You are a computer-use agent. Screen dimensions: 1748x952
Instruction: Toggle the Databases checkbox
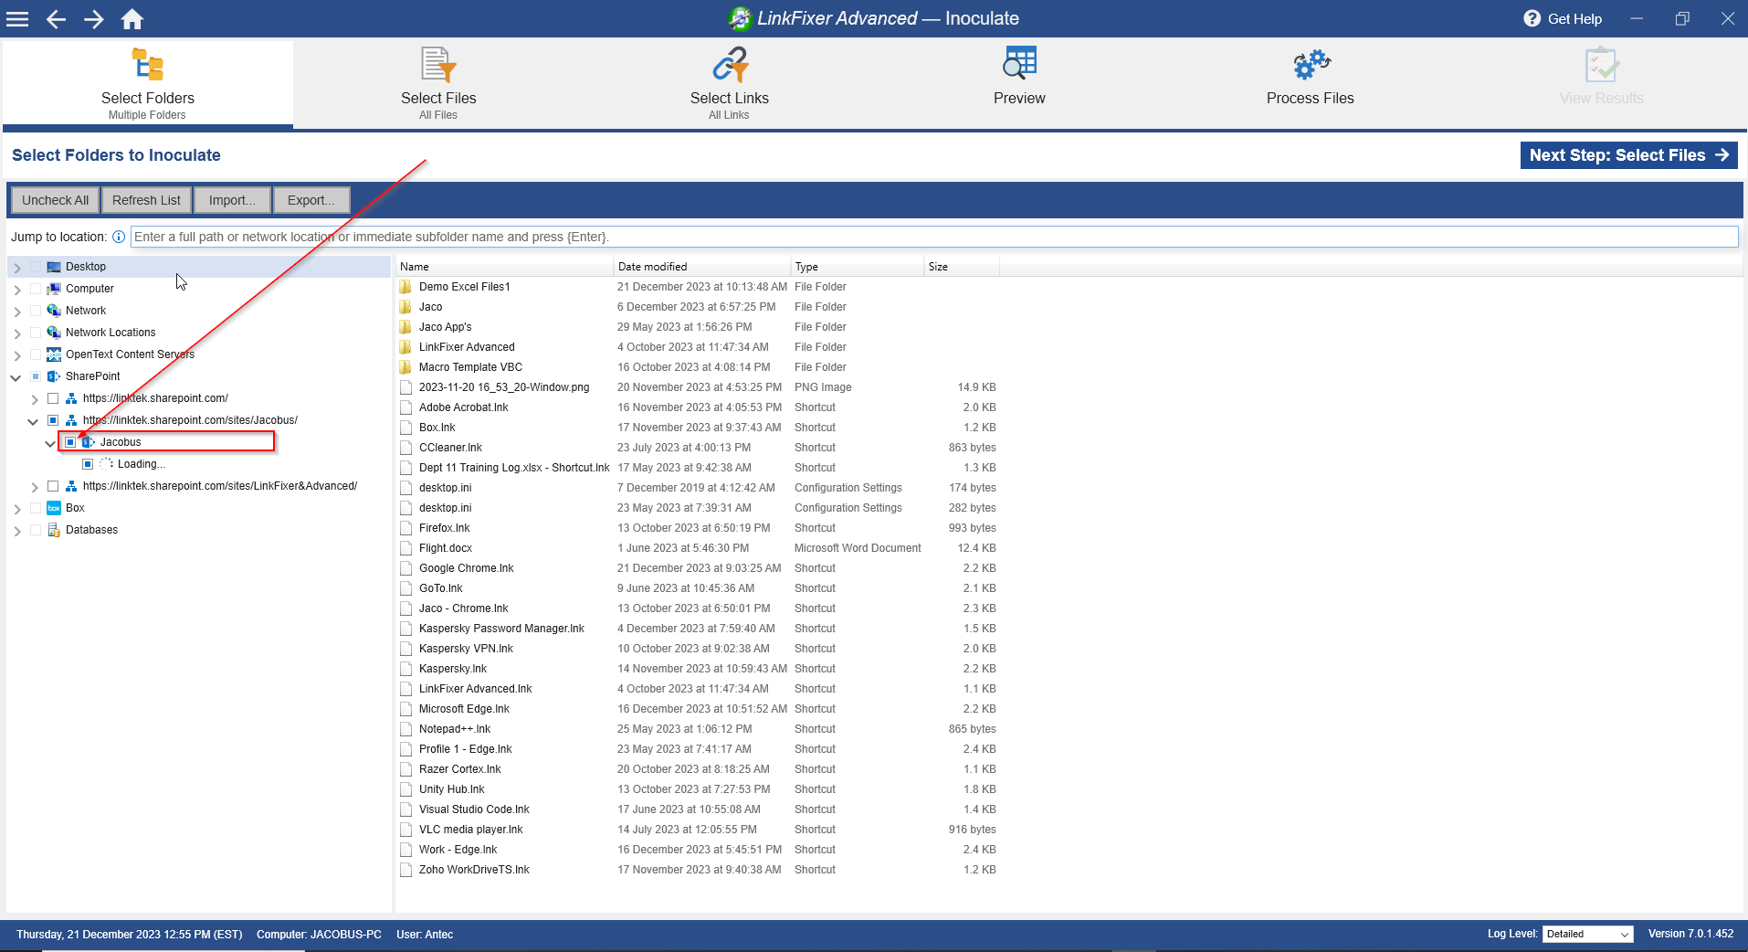(x=36, y=530)
